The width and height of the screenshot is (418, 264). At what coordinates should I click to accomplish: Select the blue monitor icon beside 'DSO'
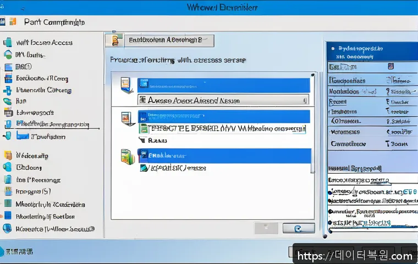(9, 67)
